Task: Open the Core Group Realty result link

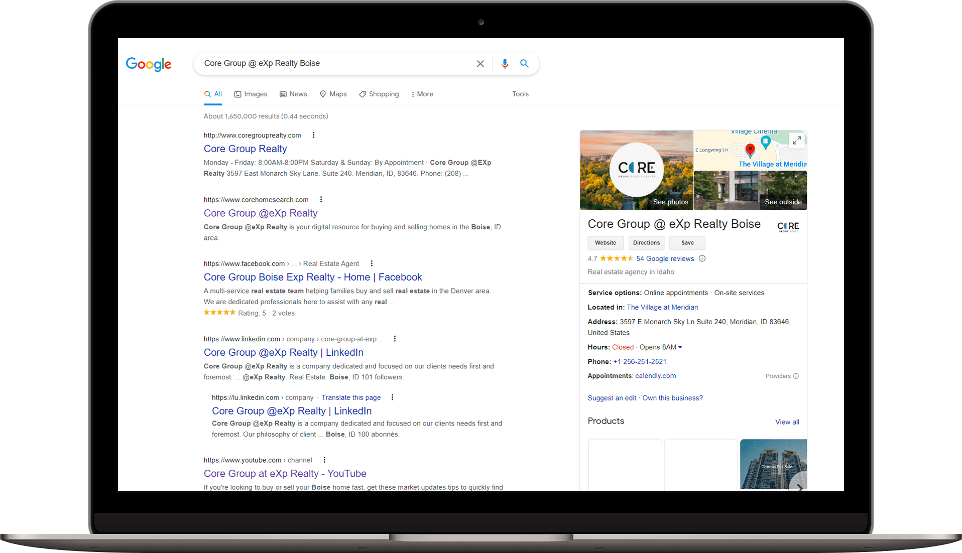Action: coord(245,149)
